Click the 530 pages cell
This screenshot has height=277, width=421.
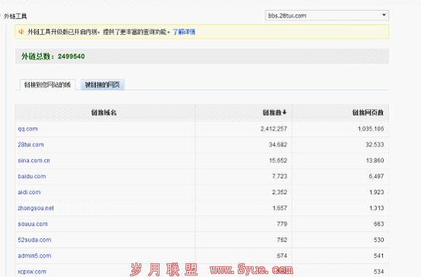378,240
